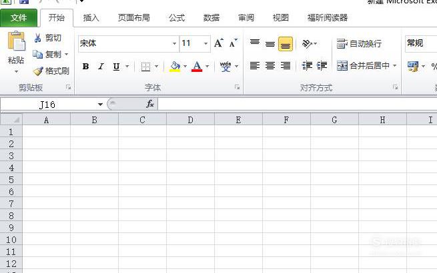Select top vertical alignment

(x=255, y=43)
